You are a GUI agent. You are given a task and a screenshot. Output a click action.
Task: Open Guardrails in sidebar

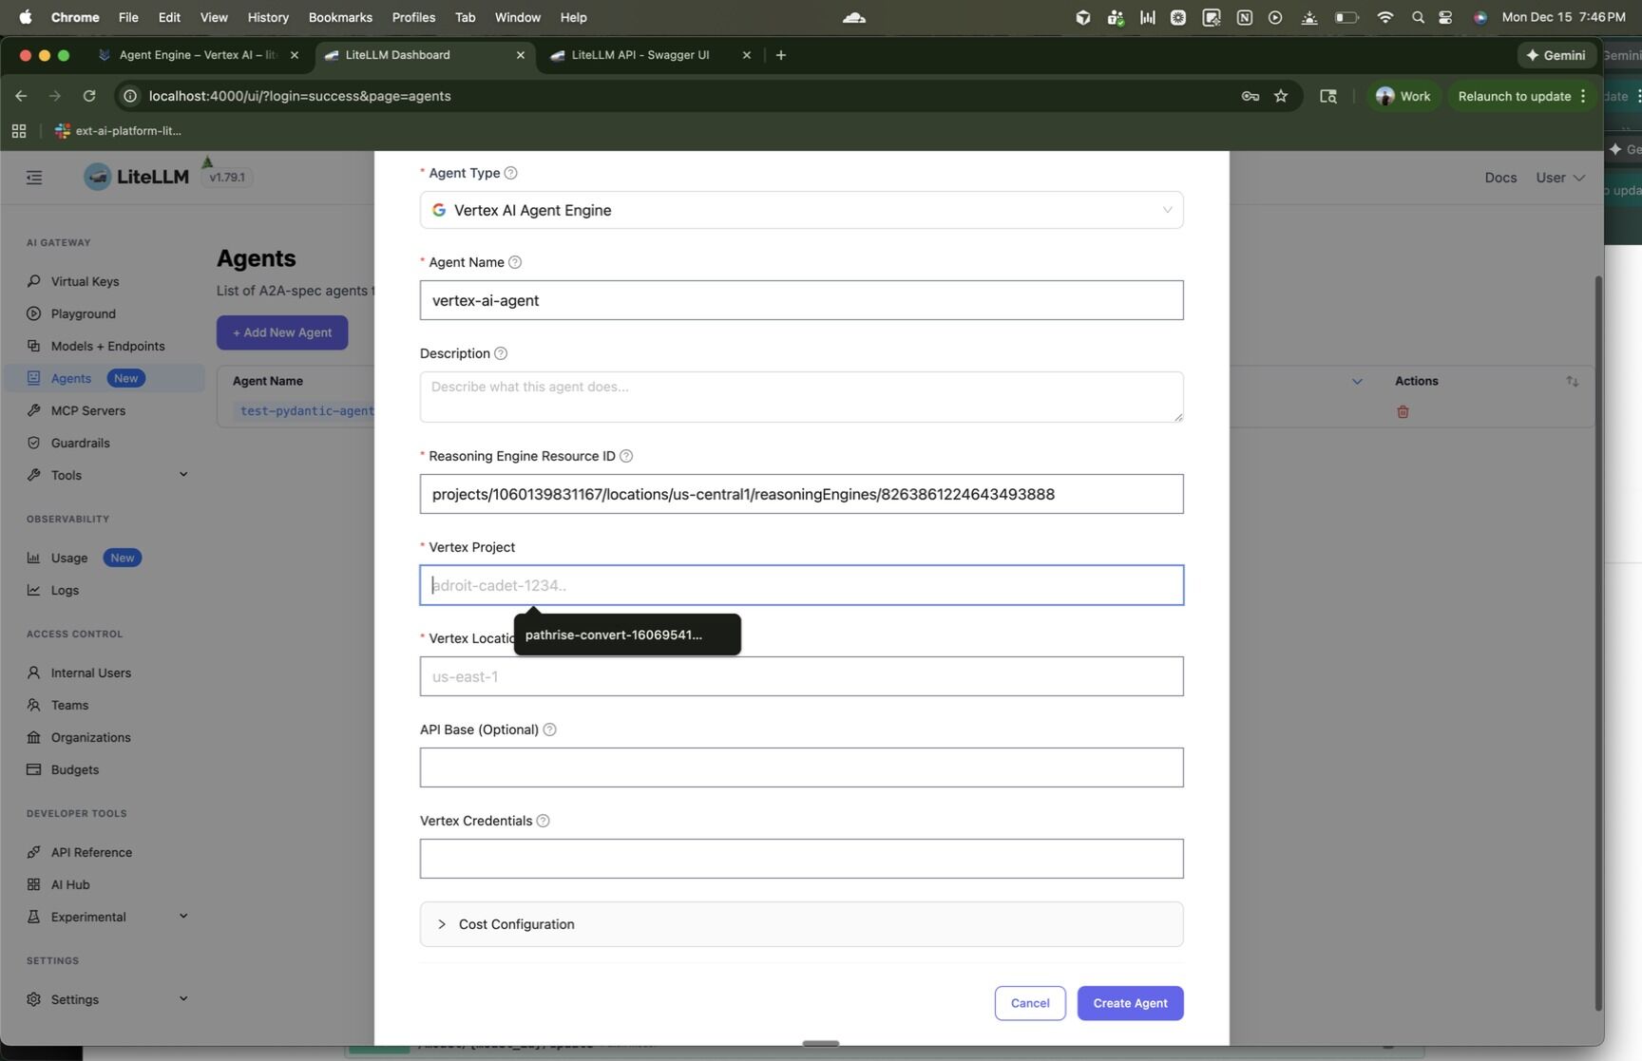pos(80,443)
